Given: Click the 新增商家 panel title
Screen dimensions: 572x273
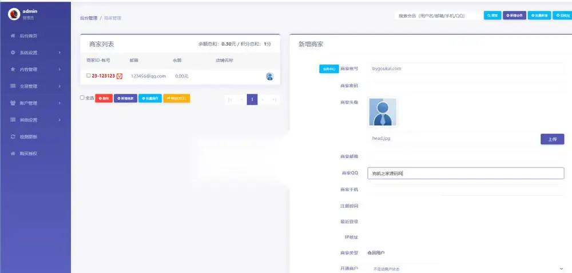Looking at the screenshot, I should pyautogui.click(x=311, y=44).
